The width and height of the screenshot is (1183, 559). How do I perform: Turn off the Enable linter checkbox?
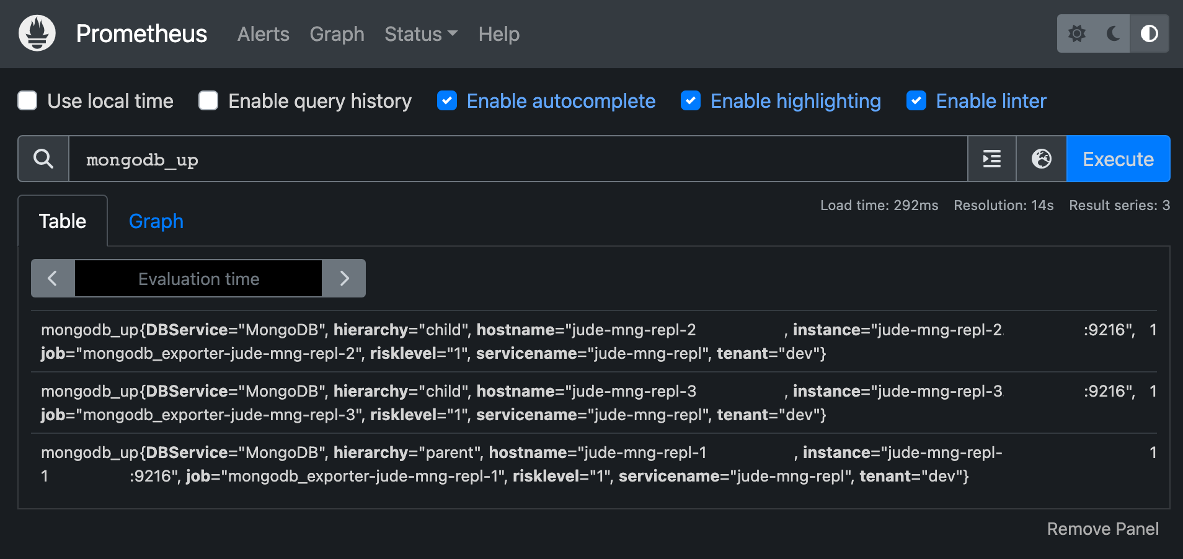(x=916, y=100)
